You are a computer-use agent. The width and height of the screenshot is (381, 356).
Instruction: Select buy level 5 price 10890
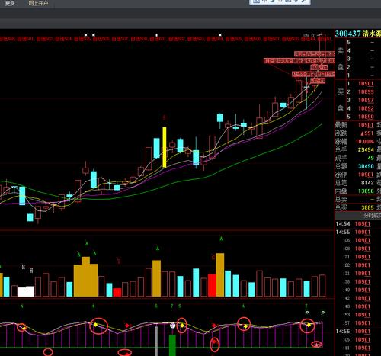click(366, 117)
